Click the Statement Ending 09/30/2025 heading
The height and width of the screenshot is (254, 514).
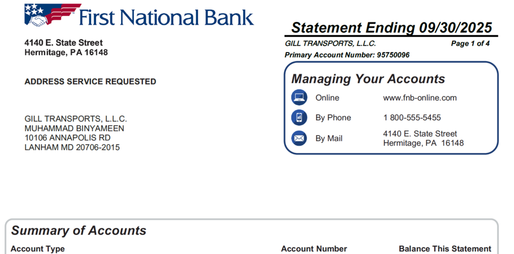click(x=391, y=27)
